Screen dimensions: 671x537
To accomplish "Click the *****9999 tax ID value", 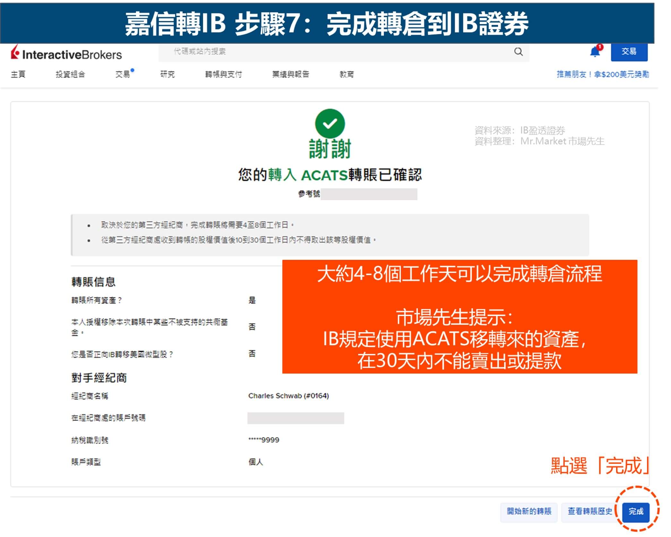I will point(264,440).
